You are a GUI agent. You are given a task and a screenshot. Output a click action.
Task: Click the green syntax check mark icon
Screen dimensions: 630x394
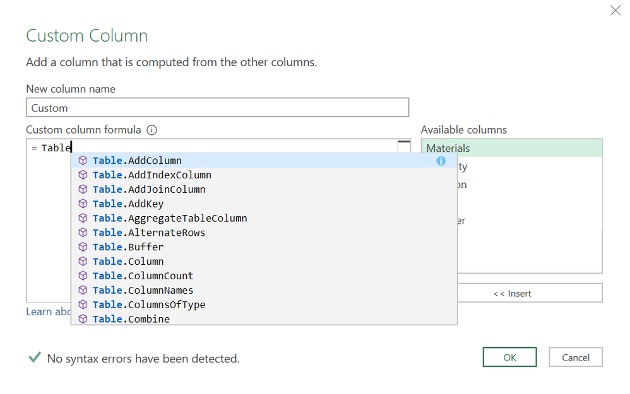point(35,357)
